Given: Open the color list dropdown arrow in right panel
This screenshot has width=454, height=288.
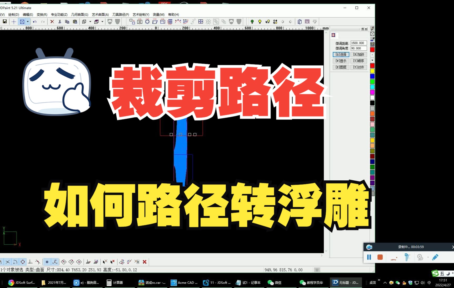Looking at the screenshot, I should coord(372,60).
